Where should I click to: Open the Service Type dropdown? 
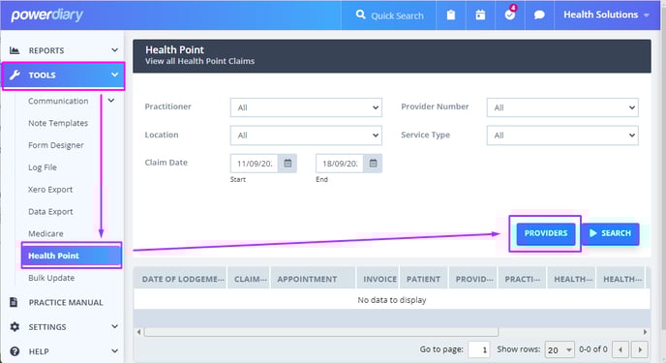pos(562,136)
